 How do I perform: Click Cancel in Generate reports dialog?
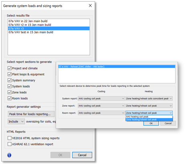click(82, 155)
